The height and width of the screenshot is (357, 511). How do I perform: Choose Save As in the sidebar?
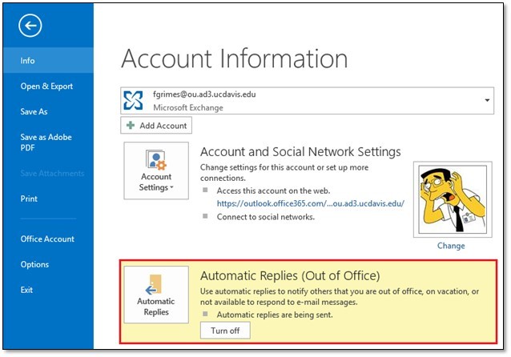point(34,111)
